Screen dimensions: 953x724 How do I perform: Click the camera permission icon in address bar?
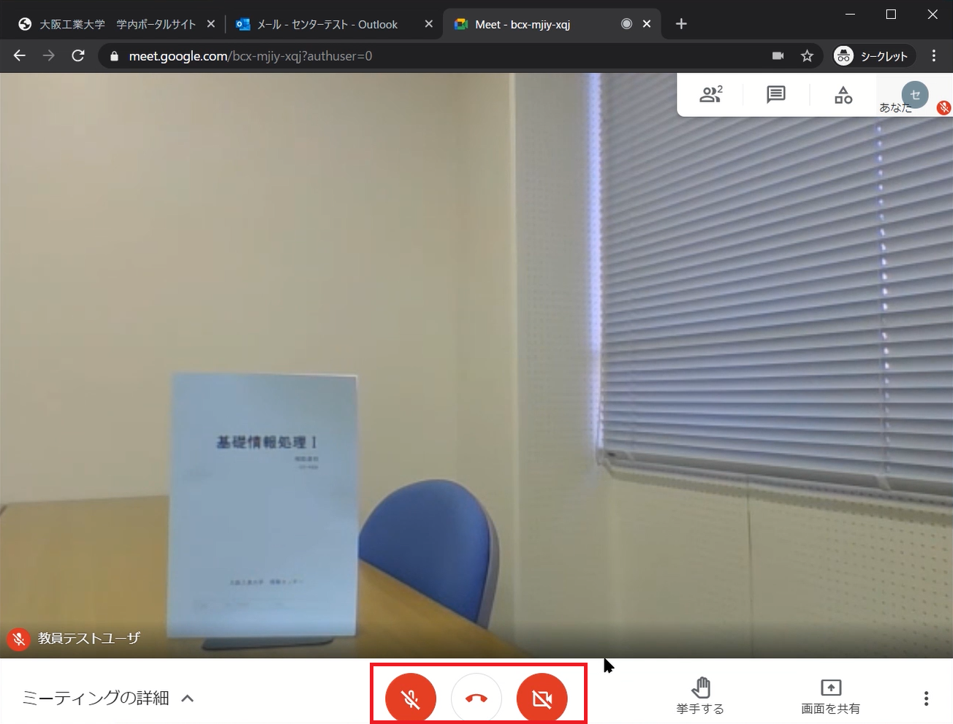pos(778,56)
